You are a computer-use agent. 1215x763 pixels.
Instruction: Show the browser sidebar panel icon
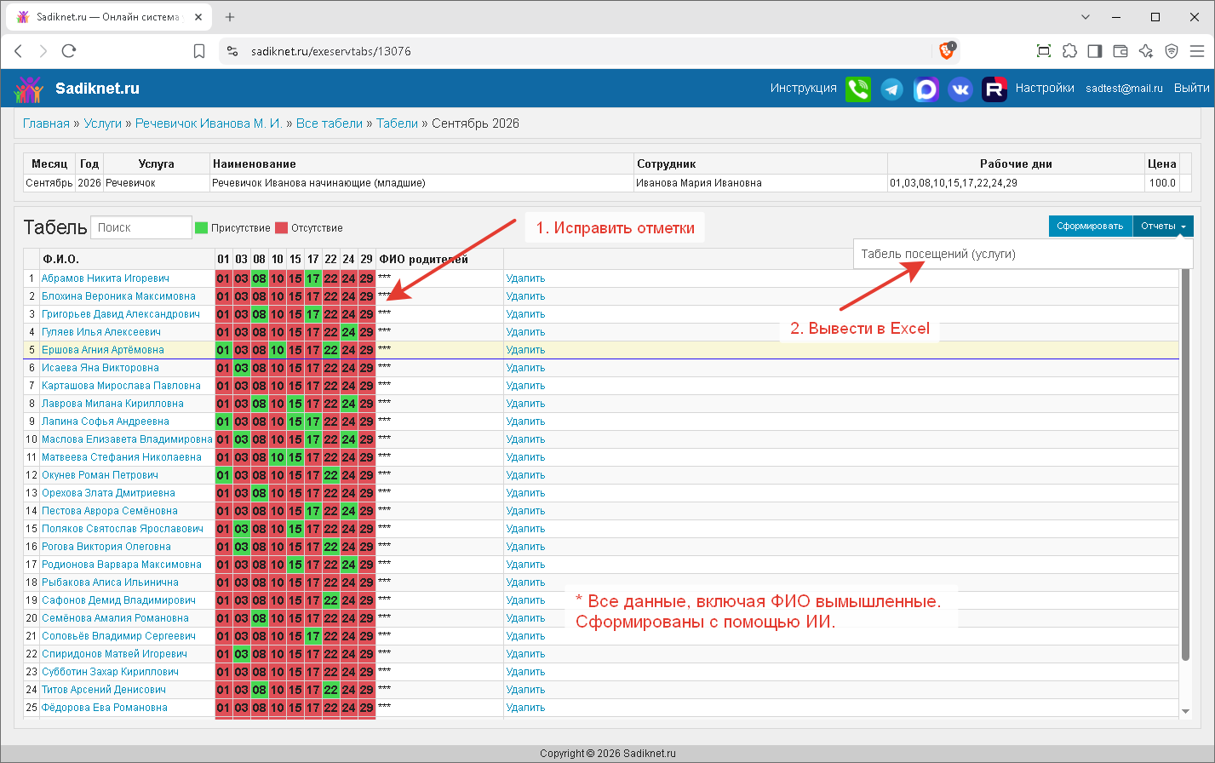(1095, 51)
